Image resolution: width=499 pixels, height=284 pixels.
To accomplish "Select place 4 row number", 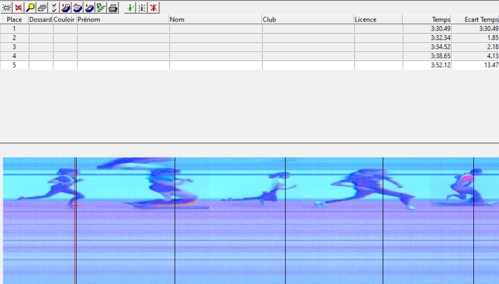I will [x=14, y=56].
